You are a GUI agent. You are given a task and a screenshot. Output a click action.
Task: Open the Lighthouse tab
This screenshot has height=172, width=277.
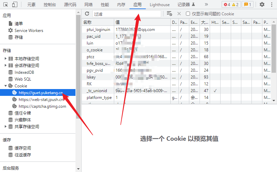click(159, 5)
